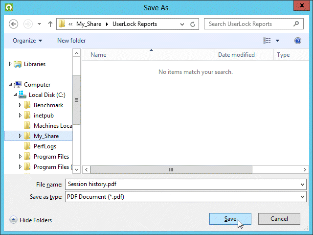Open the Save as type dropdown

(x=303, y=197)
